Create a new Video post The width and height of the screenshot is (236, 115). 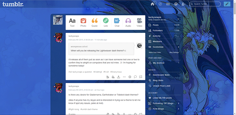pos(139,22)
